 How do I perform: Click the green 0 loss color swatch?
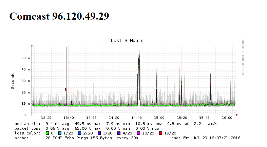click(47, 133)
